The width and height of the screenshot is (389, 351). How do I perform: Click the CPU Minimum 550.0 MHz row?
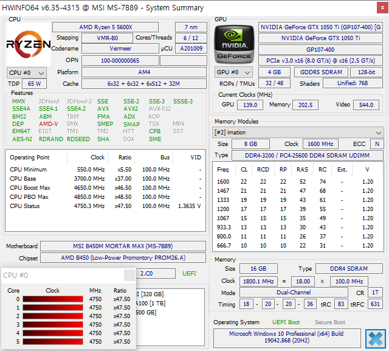tap(105, 170)
